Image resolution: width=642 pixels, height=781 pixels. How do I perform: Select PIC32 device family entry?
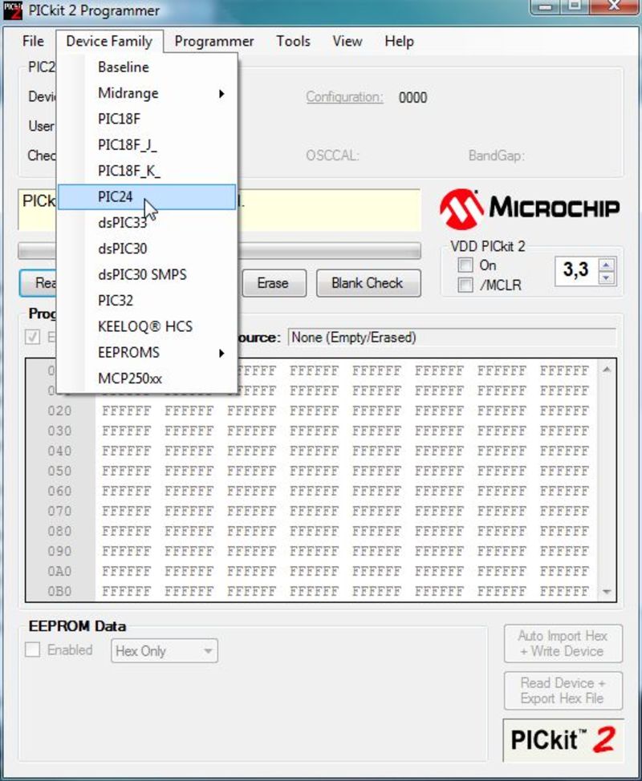point(116,301)
